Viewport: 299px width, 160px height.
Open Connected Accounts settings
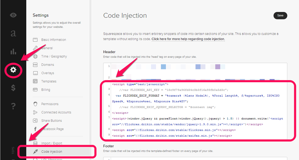[56, 112]
